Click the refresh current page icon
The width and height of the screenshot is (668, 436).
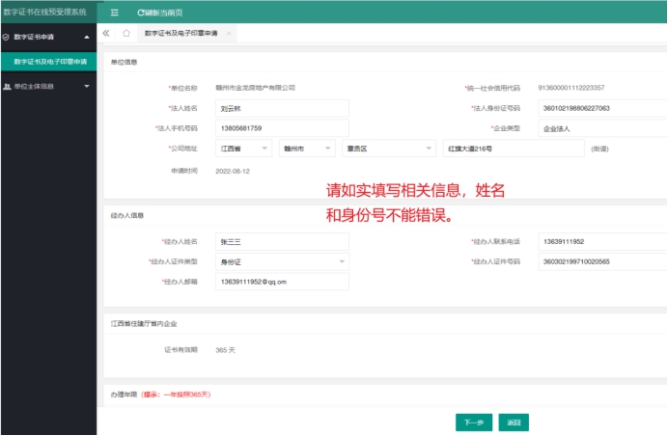tap(141, 13)
